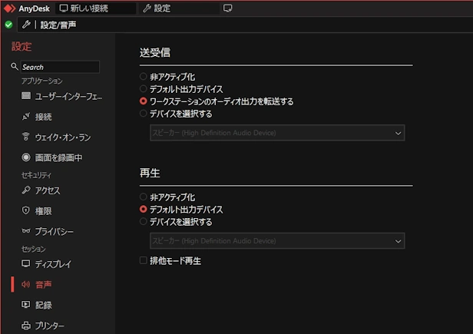Click the 再生 section heading
The image size is (473, 334).
point(150,173)
